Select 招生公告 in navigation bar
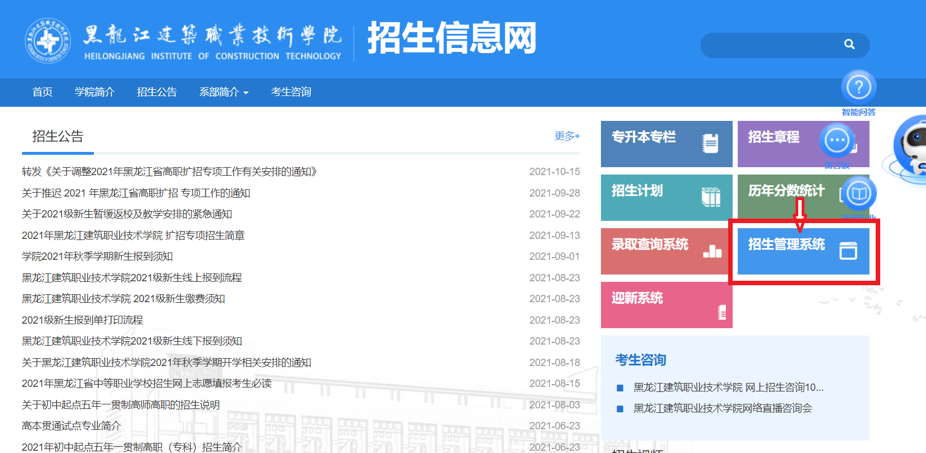Image resolution: width=926 pixels, height=453 pixels. click(157, 92)
